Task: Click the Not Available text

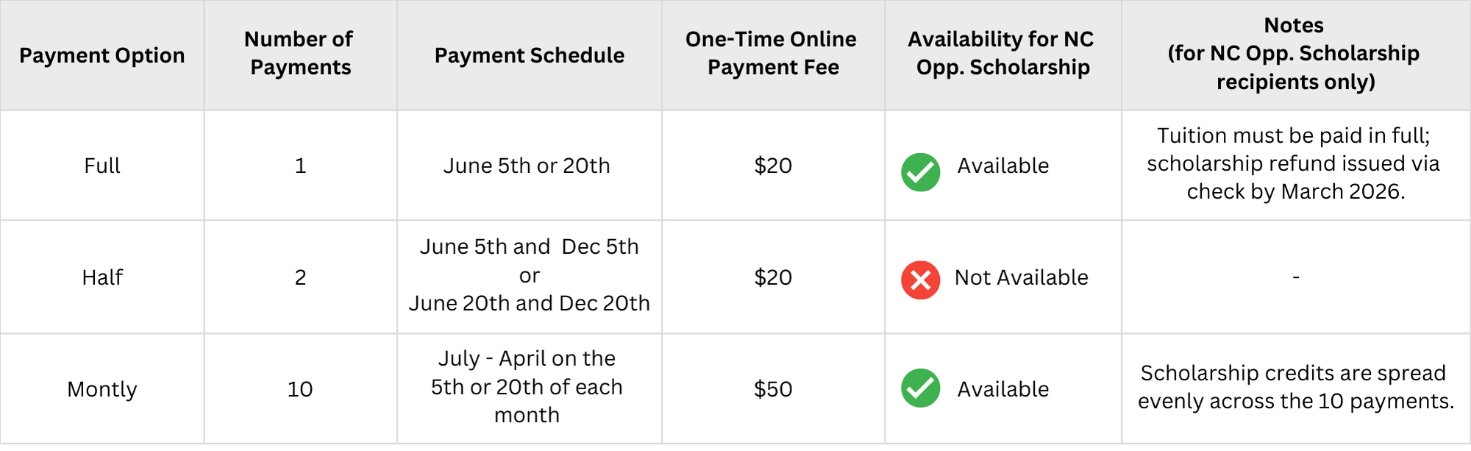Action: (1022, 277)
